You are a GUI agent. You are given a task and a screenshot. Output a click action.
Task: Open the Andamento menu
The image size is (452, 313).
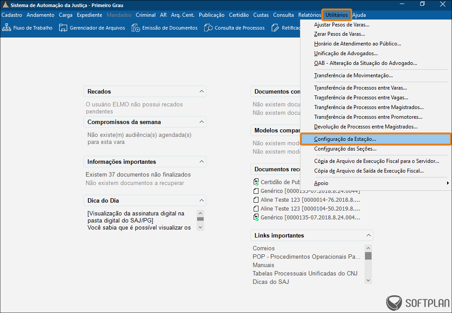coord(40,15)
